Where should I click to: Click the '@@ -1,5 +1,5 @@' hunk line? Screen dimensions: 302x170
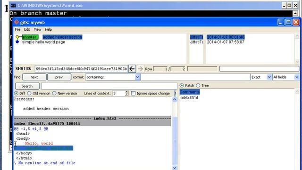(31, 128)
